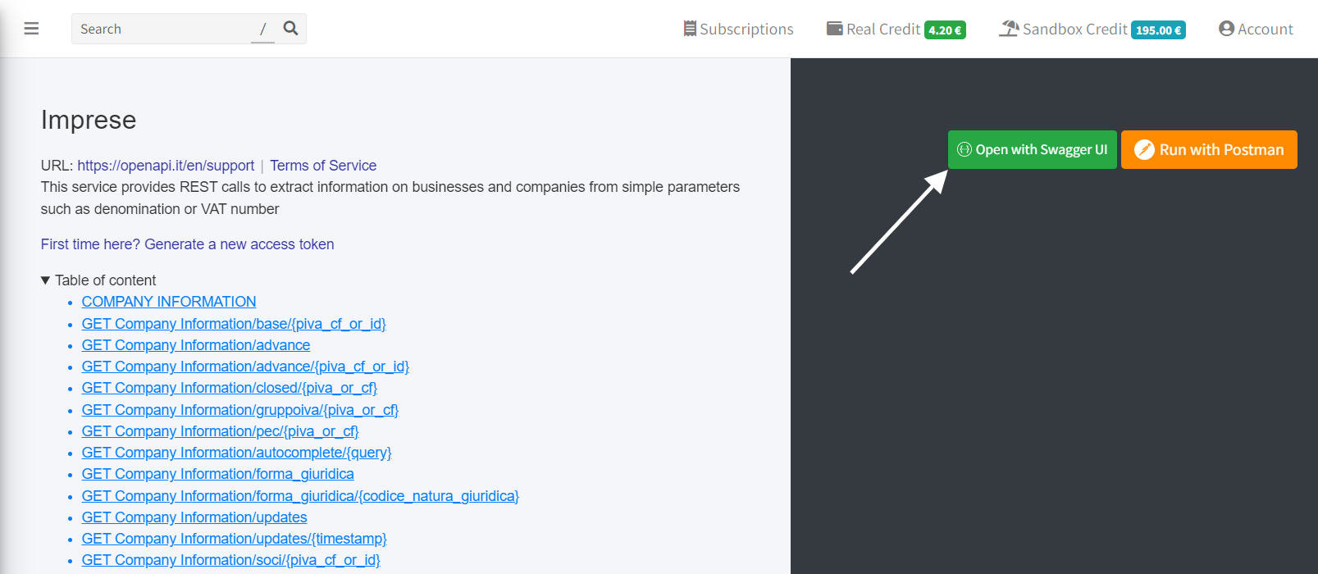Focus the Search input field
Viewport: 1318px width, 574px height.
coord(164,29)
